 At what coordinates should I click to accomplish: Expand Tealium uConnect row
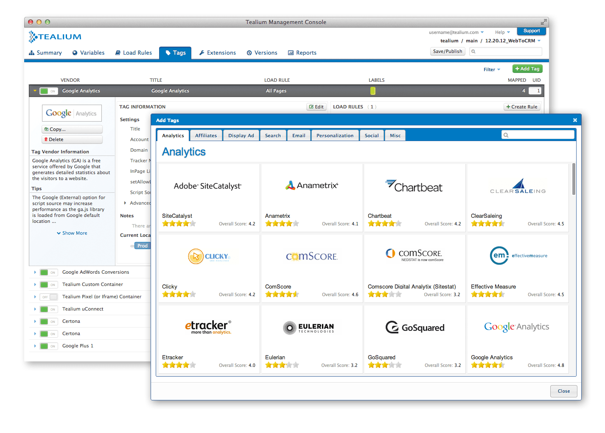35,309
